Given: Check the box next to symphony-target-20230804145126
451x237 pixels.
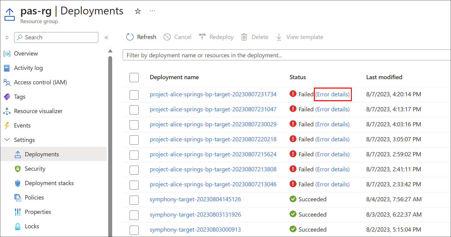Looking at the screenshot, I should click(134, 200).
